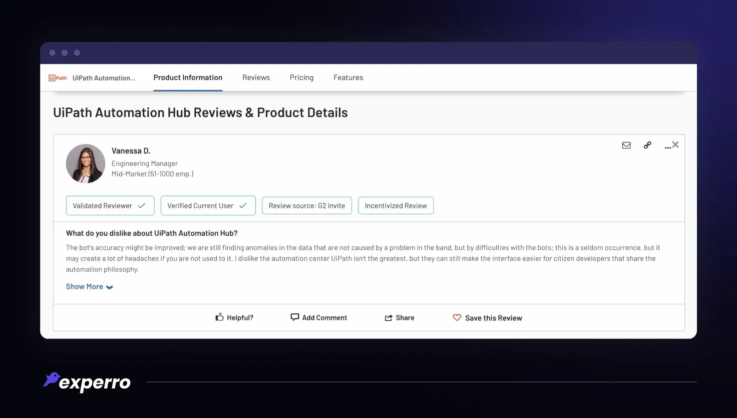737x418 pixels.
Task: Click the share arrow icon
Action: point(389,318)
